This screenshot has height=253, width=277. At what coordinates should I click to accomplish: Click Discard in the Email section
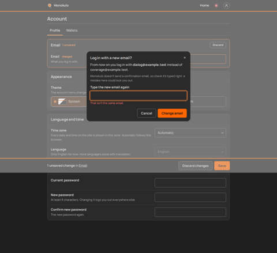pyautogui.click(x=218, y=45)
